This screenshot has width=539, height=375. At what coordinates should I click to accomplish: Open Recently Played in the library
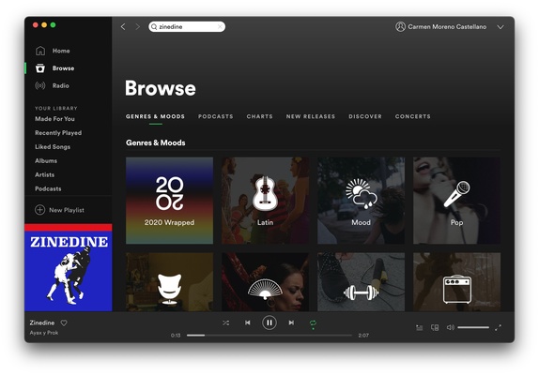(x=58, y=133)
